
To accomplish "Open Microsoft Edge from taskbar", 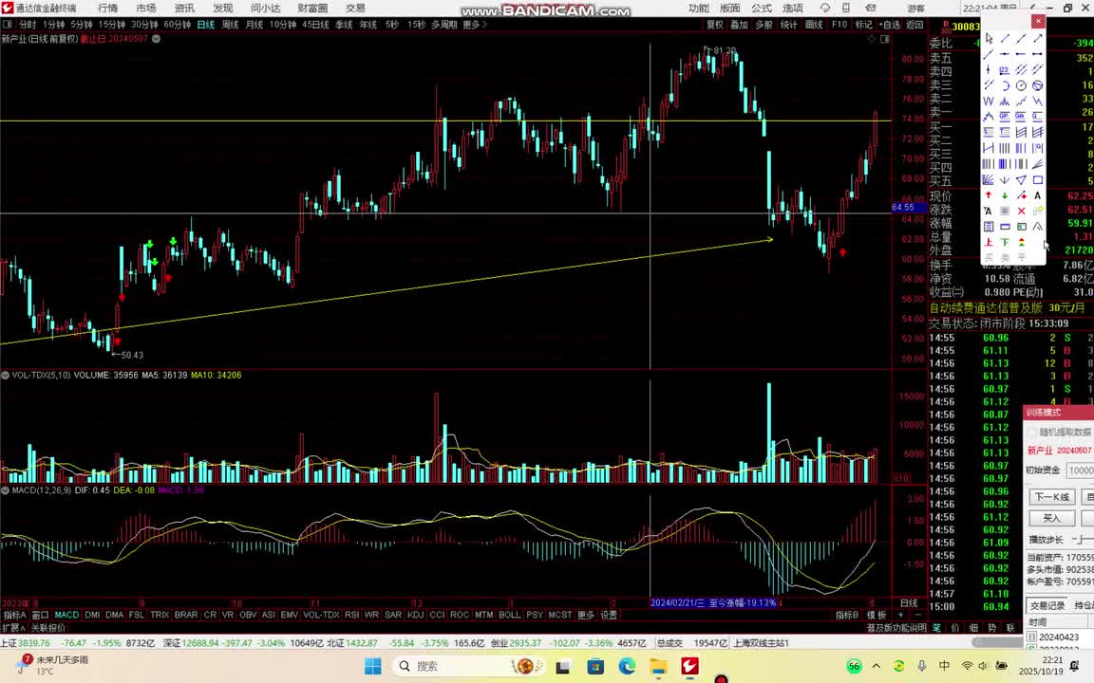I will 627,666.
